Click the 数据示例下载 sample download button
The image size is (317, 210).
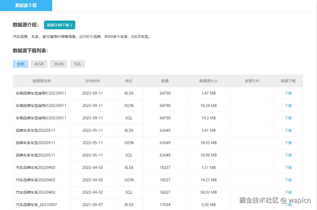tap(59, 25)
